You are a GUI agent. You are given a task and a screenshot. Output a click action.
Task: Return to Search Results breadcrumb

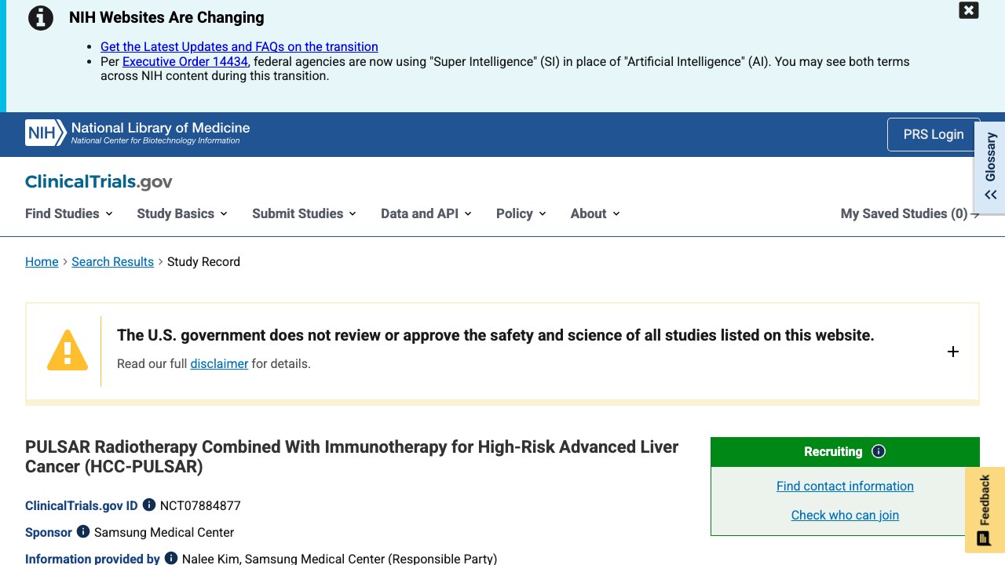(112, 262)
